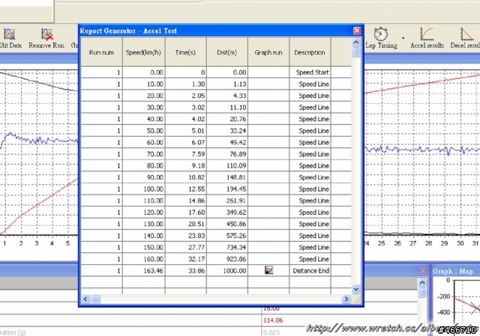The height and width of the screenshot is (336, 480).
Task: Click the Time(s) column header
Action: [x=185, y=52]
